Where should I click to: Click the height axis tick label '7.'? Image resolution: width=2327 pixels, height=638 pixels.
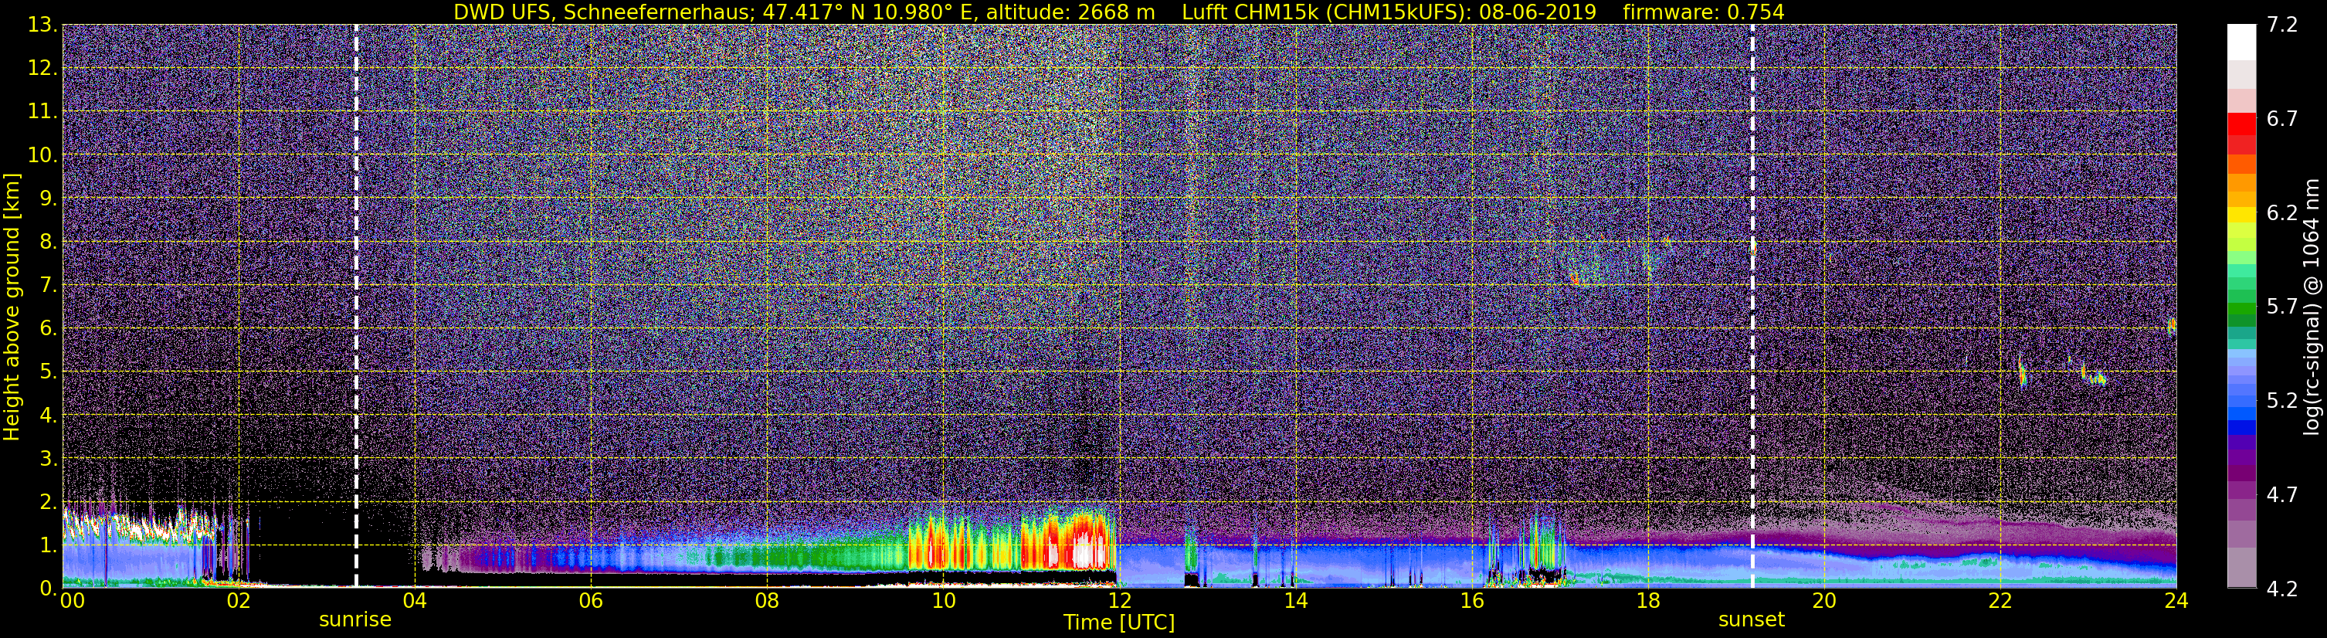tap(48, 286)
